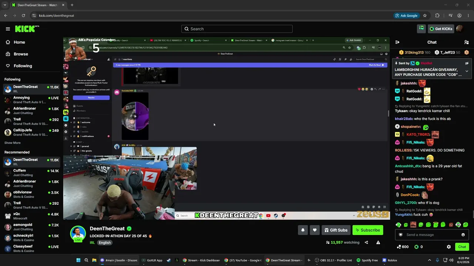Screen dimensions: 474x266
Task: Open Chrome media controls icon
Action: pyautogui.click(x=450, y=16)
